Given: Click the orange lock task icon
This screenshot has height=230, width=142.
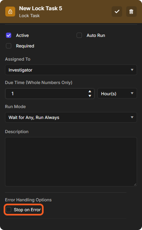Looking at the screenshot, I should (10, 12).
